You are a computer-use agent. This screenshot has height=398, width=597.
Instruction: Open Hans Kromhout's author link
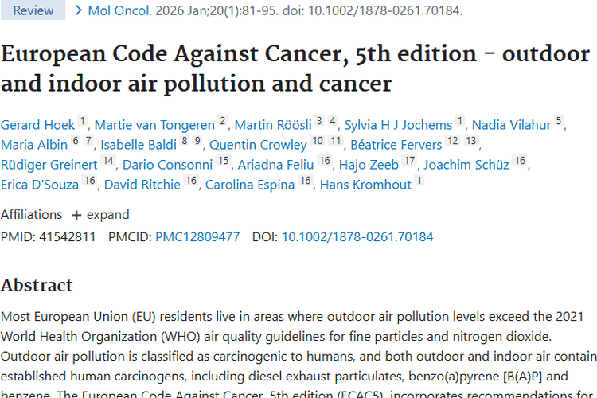click(365, 185)
